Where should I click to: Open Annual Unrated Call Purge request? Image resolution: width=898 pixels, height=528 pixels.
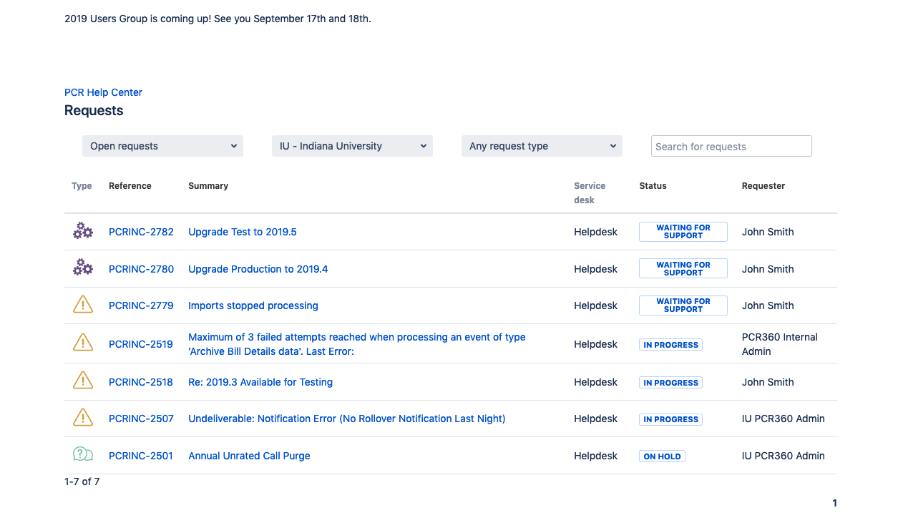(249, 456)
